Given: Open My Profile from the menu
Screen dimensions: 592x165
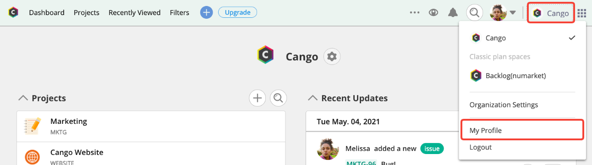Looking at the screenshot, I should pos(522,131).
